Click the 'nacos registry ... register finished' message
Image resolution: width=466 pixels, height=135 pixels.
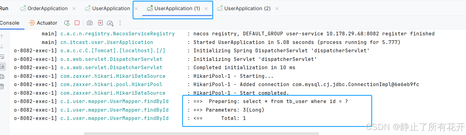coord(314,34)
